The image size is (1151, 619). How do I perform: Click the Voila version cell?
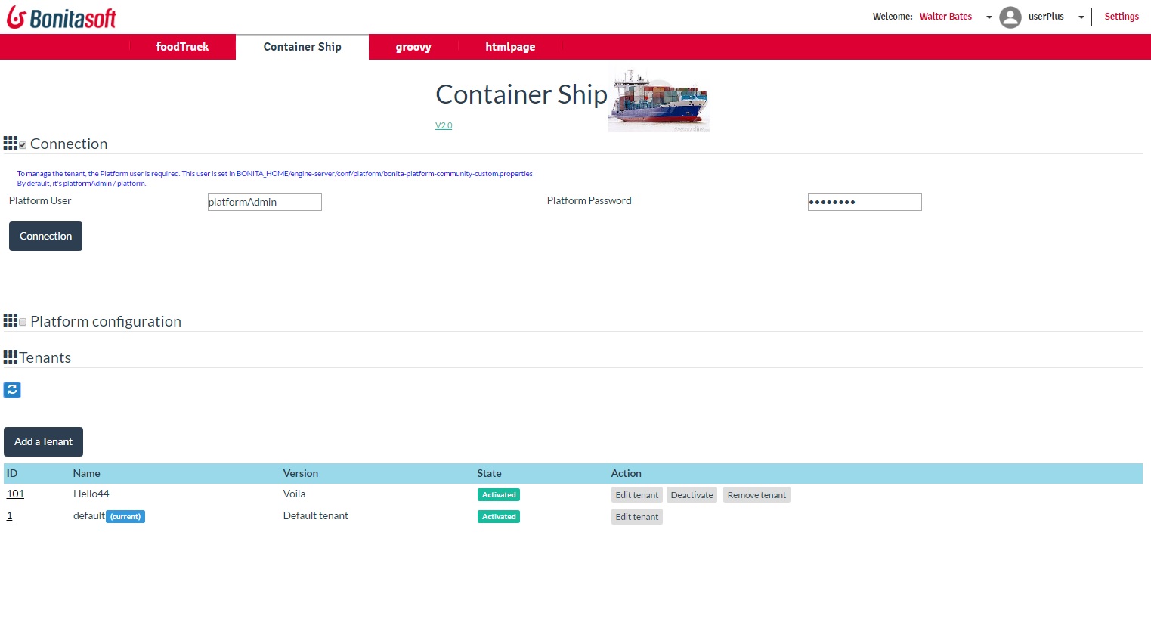pos(294,494)
